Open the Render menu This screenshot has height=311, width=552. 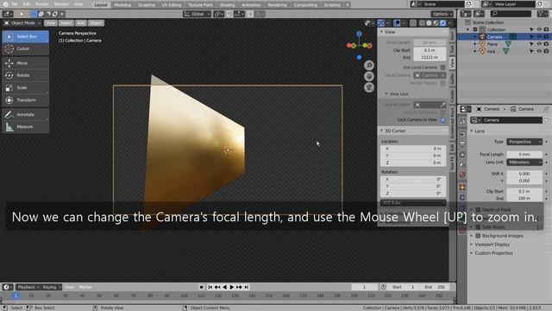pyautogui.click(x=42, y=4)
